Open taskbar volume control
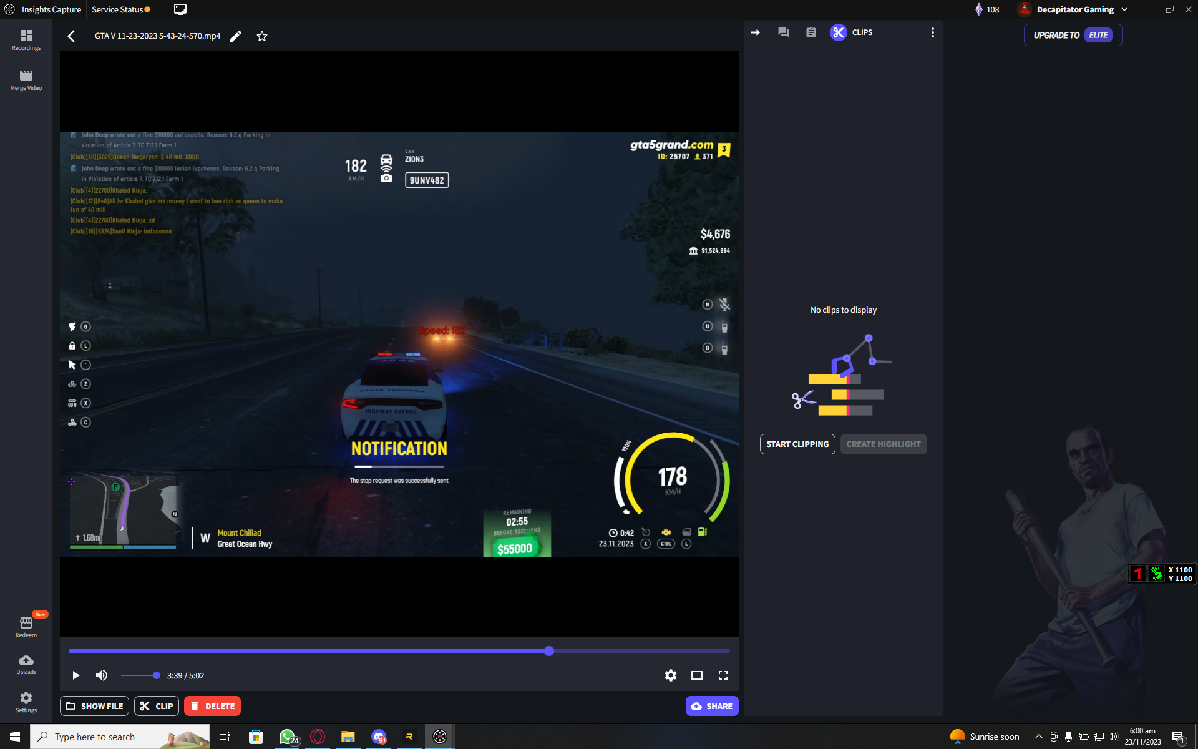The image size is (1198, 749). tap(1113, 737)
